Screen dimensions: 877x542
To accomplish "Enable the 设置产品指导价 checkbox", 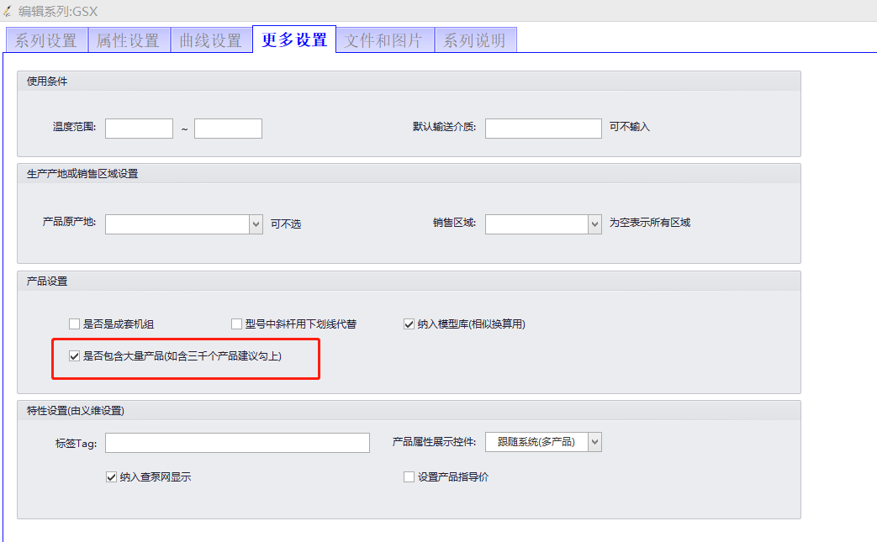I will click(409, 476).
